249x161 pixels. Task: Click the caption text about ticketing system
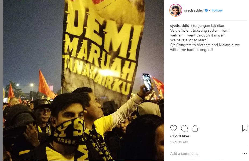click(199, 33)
